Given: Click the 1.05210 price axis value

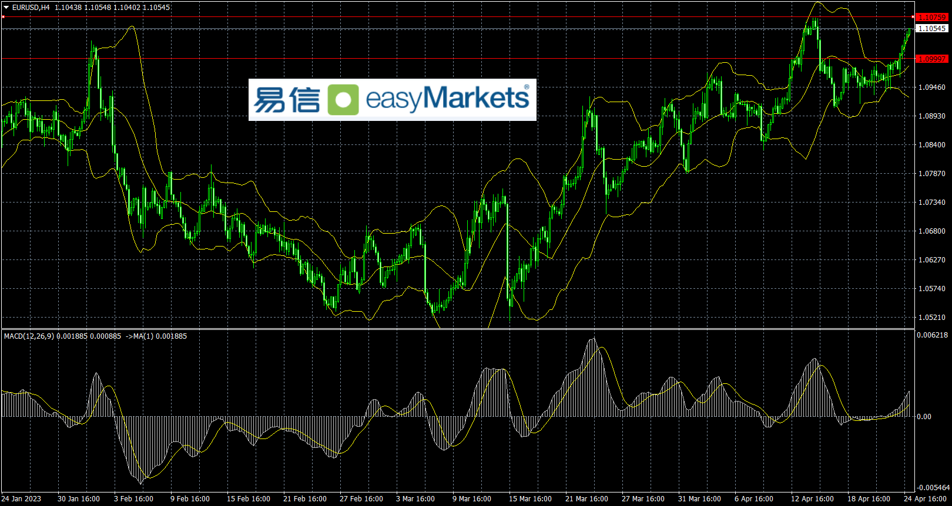Looking at the screenshot, I should (932, 318).
